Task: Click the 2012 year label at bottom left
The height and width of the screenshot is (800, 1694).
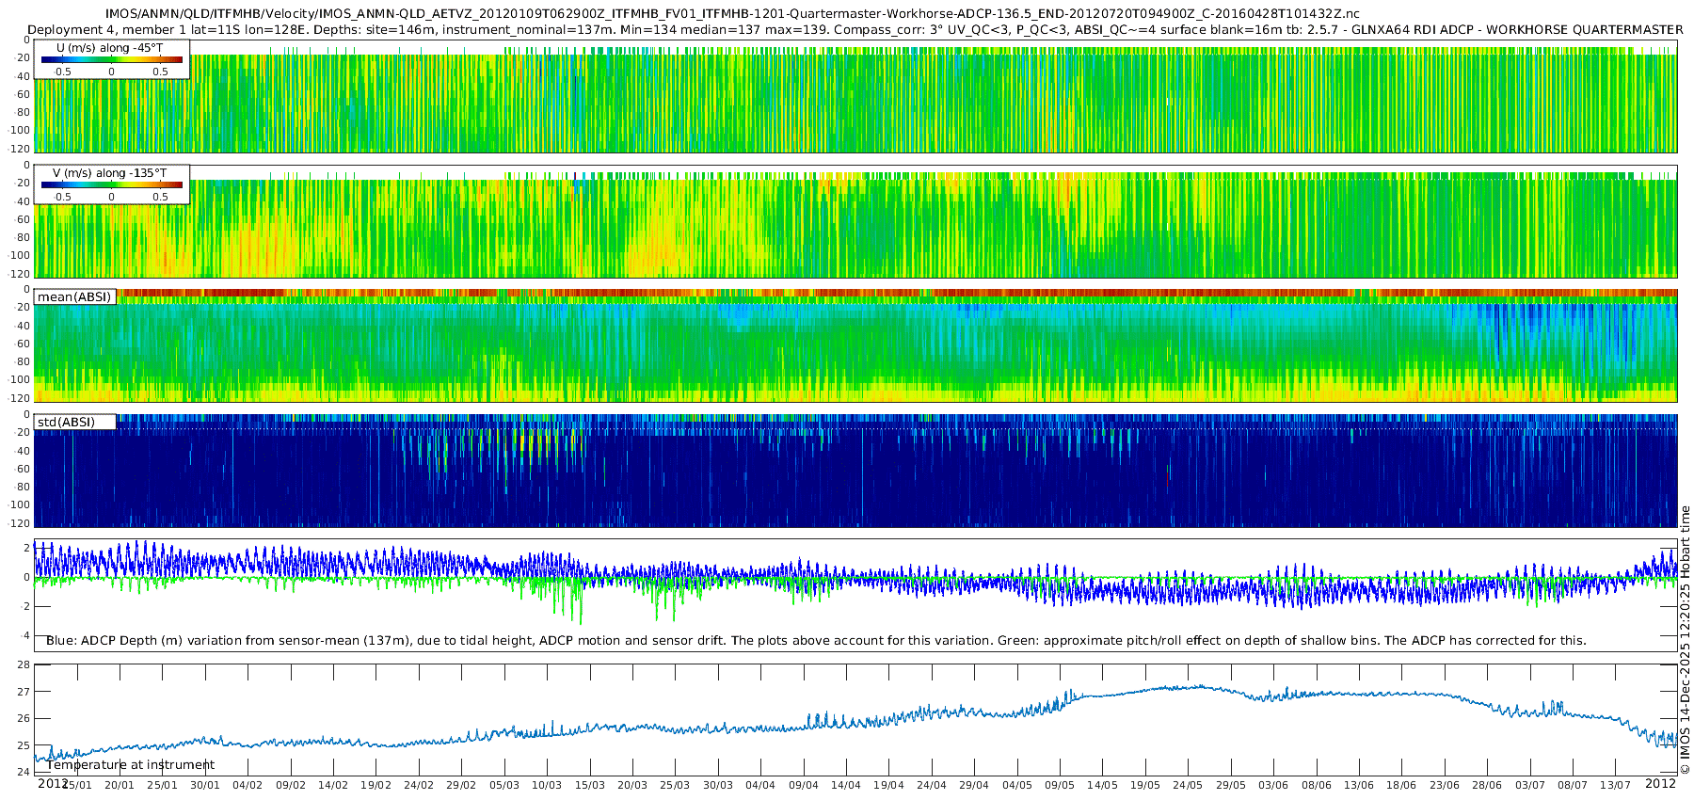Action: point(53,783)
